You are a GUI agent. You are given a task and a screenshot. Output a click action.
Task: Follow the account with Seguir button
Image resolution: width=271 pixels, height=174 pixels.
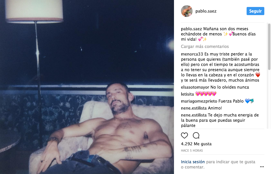pos(255,11)
